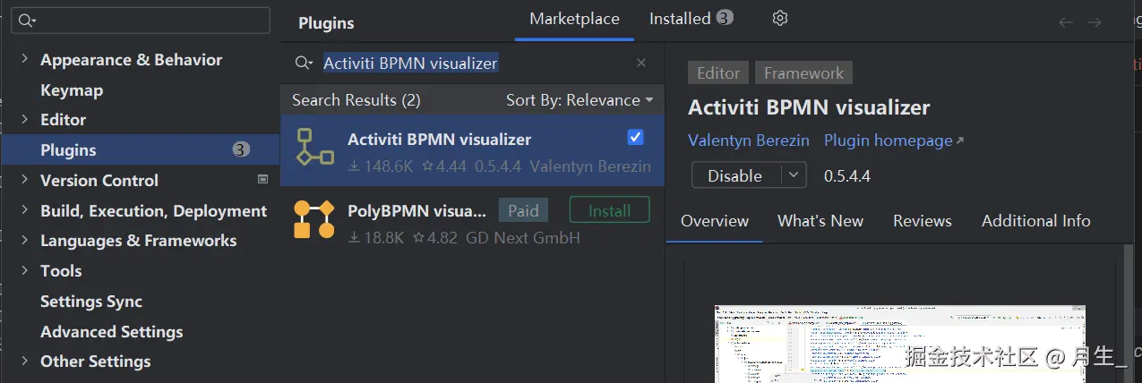
Task: Click the plugin search field text
Action: [x=410, y=64]
